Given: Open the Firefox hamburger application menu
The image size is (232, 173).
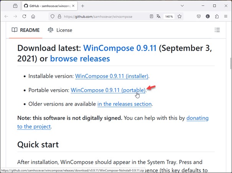Looking at the screenshot, I should 226,17.
